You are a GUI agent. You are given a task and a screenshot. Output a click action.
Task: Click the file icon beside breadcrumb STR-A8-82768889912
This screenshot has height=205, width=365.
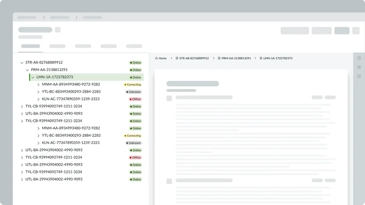pos(177,58)
